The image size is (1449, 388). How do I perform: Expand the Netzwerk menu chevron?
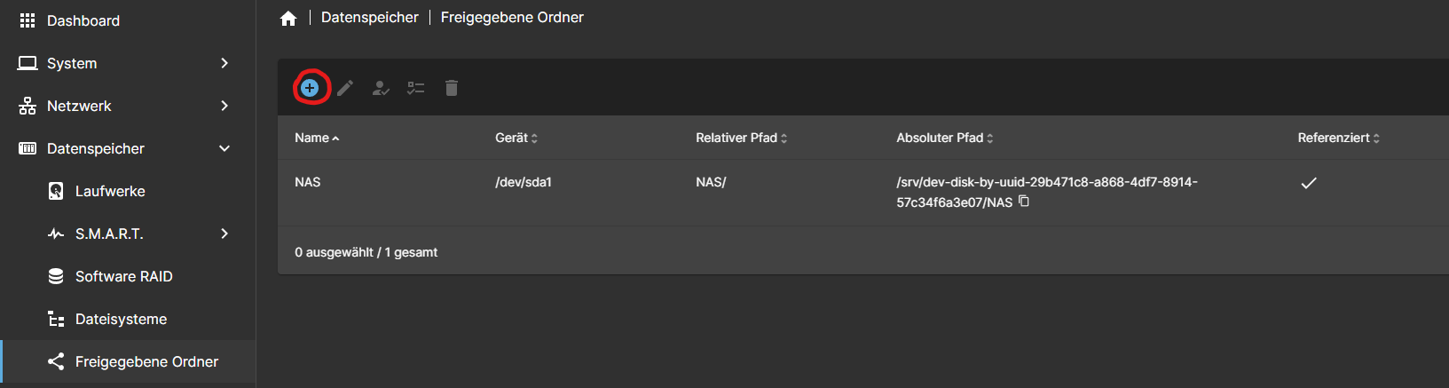coord(224,106)
